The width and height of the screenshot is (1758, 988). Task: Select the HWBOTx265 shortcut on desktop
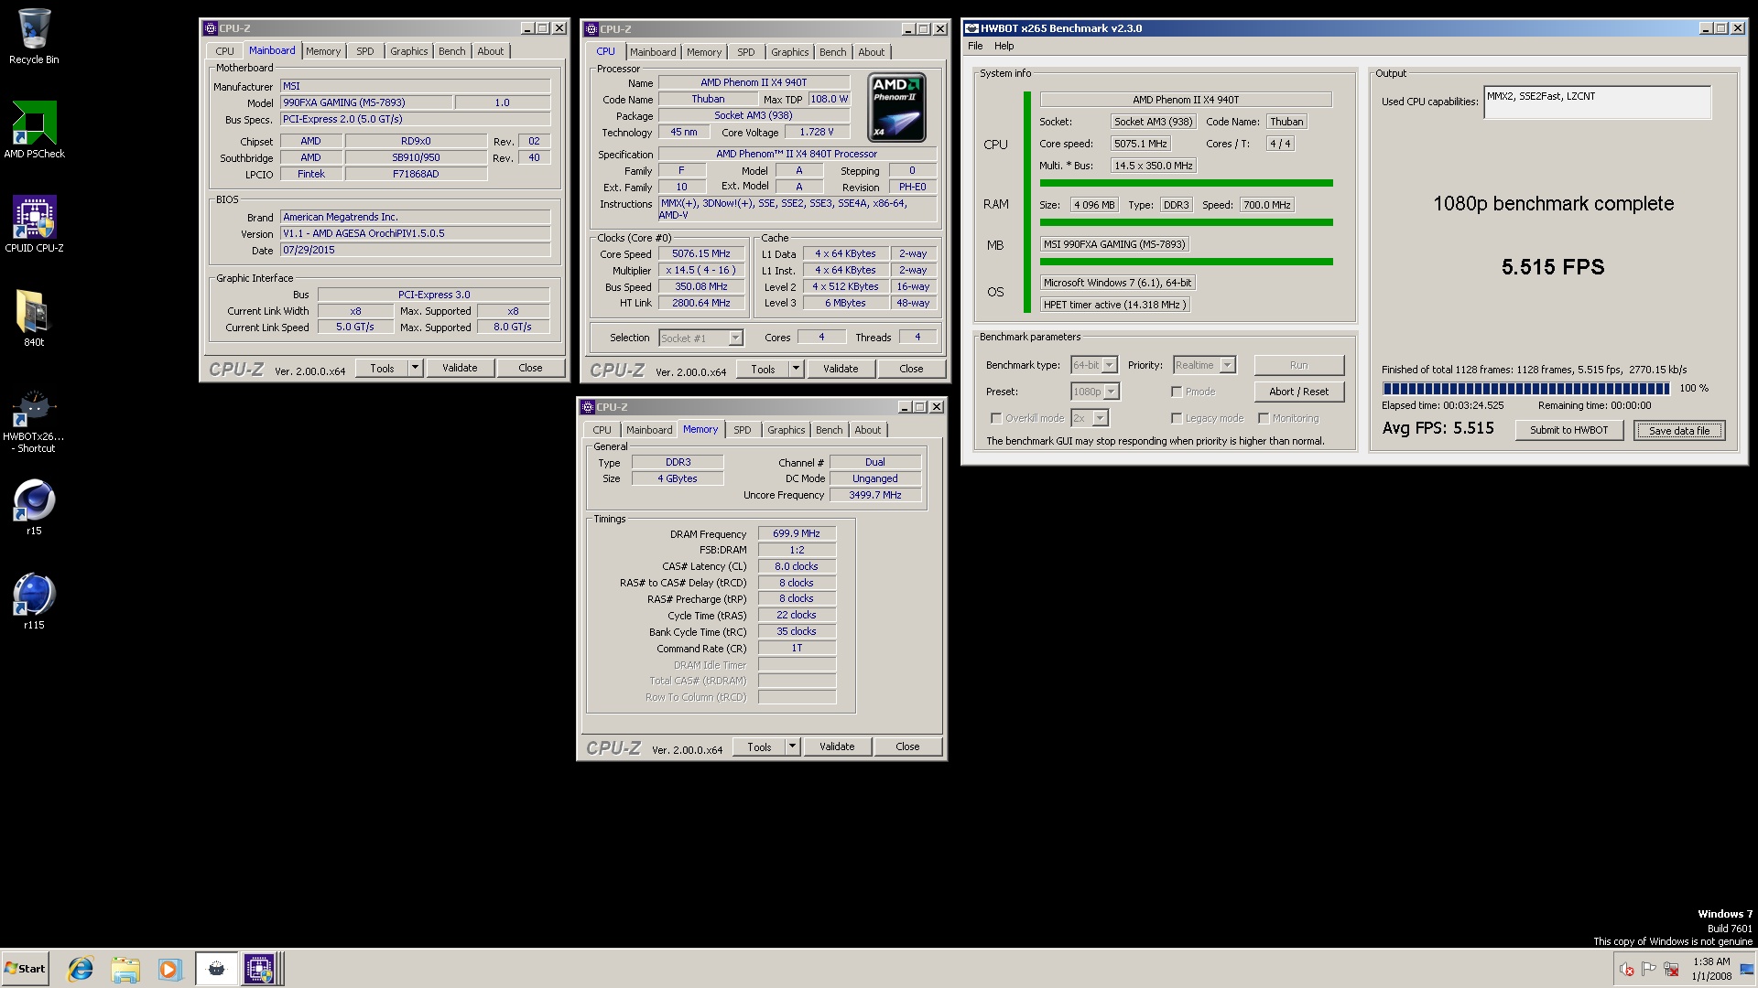[x=34, y=421]
